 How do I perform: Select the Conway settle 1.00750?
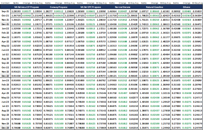48,76
